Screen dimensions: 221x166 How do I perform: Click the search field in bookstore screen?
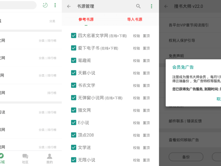click(18, 5)
